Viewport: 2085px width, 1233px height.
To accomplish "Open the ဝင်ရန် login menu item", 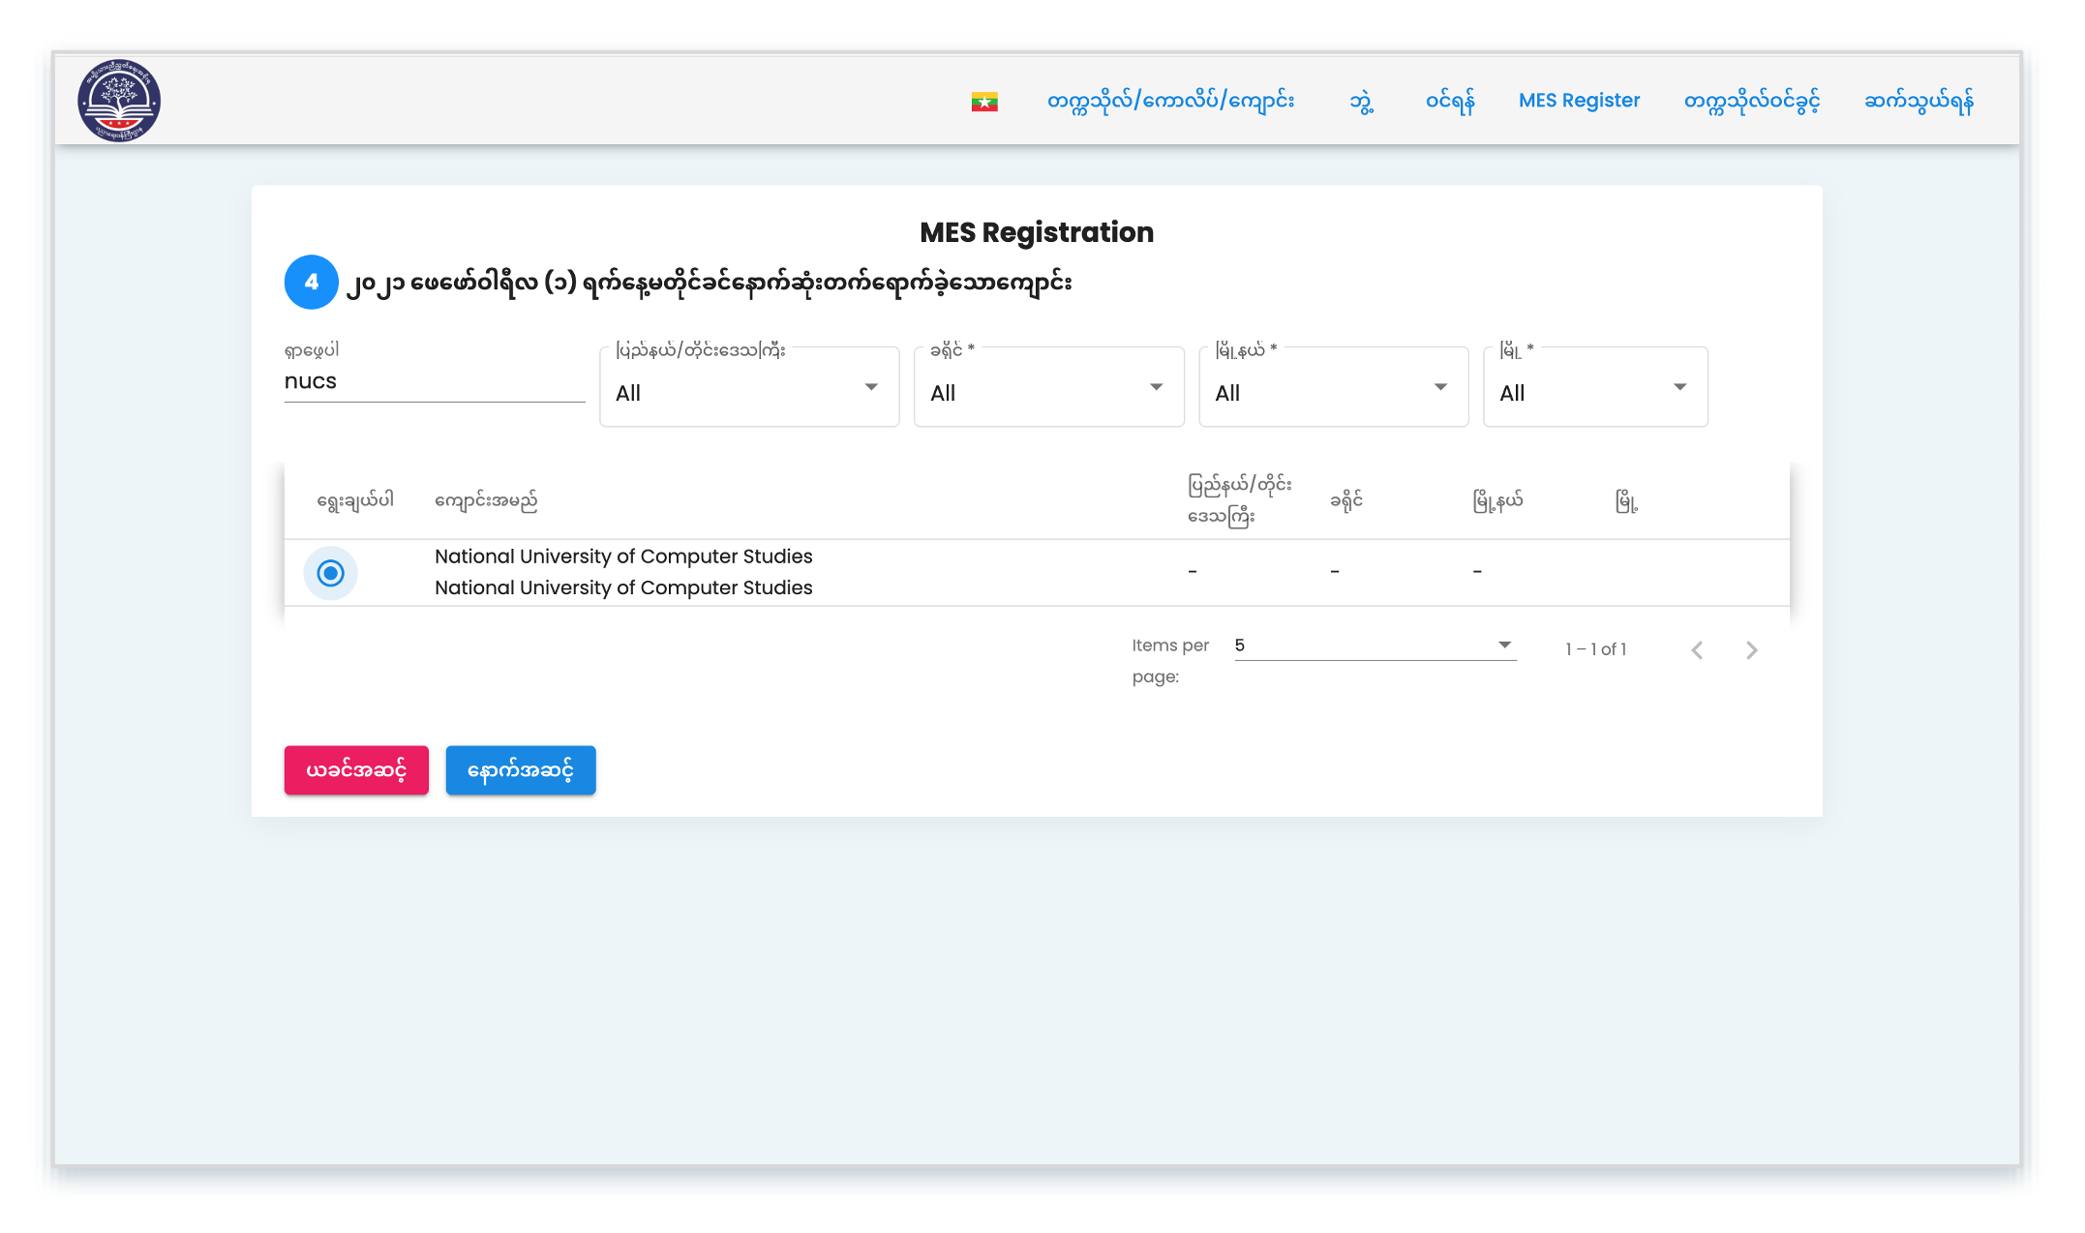I will [x=1450, y=101].
